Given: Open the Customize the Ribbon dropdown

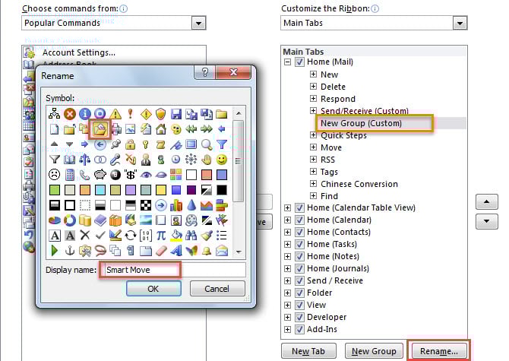Looking at the screenshot, I should tap(459, 24).
